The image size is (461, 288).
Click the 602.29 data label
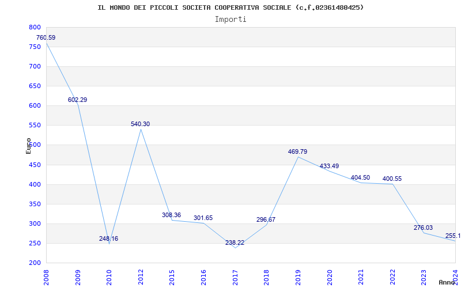(77, 100)
